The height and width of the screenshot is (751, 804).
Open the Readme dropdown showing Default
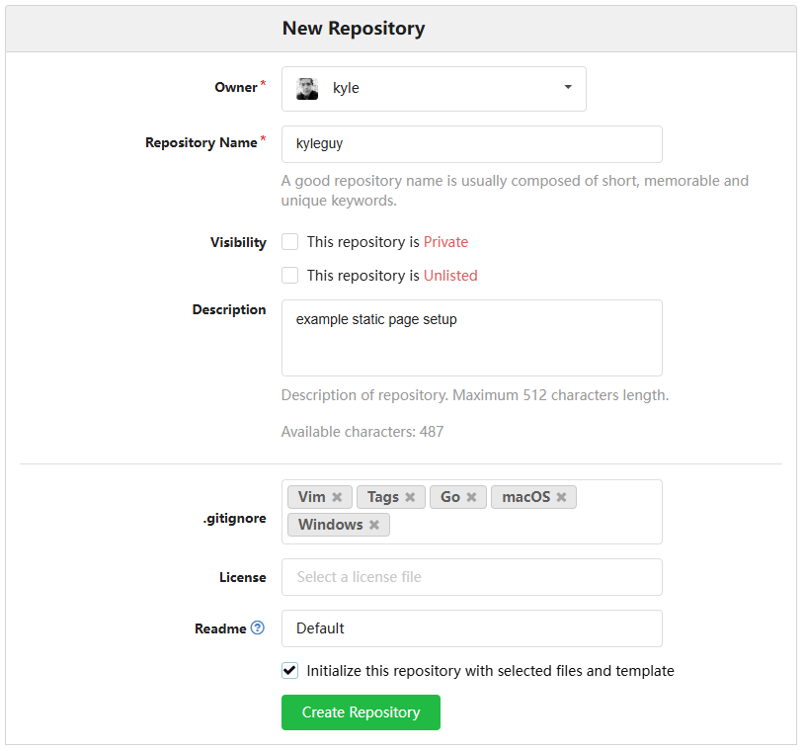[471, 628]
